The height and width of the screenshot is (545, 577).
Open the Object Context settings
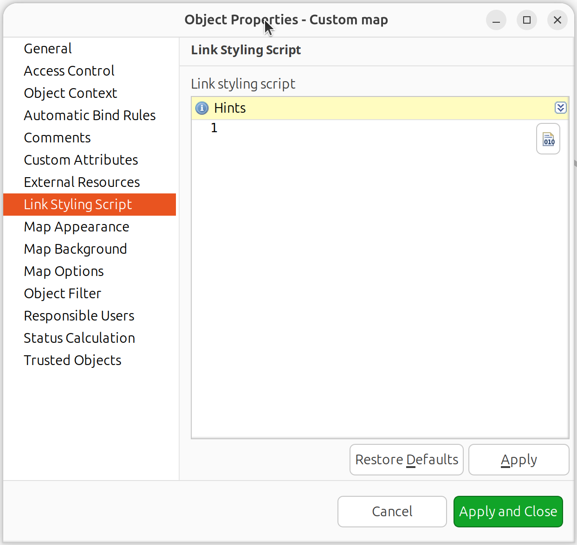point(70,93)
